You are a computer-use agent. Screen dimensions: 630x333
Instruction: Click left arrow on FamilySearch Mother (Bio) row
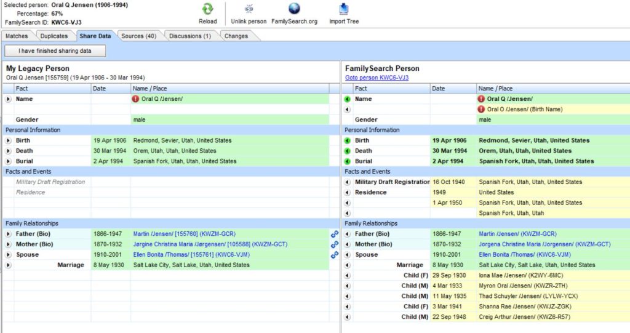click(348, 244)
